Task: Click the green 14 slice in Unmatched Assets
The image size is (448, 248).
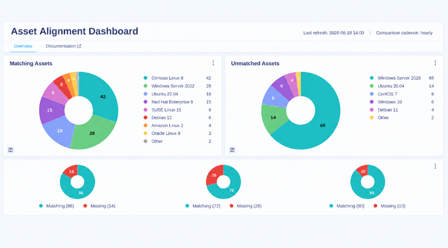Action: point(273,117)
